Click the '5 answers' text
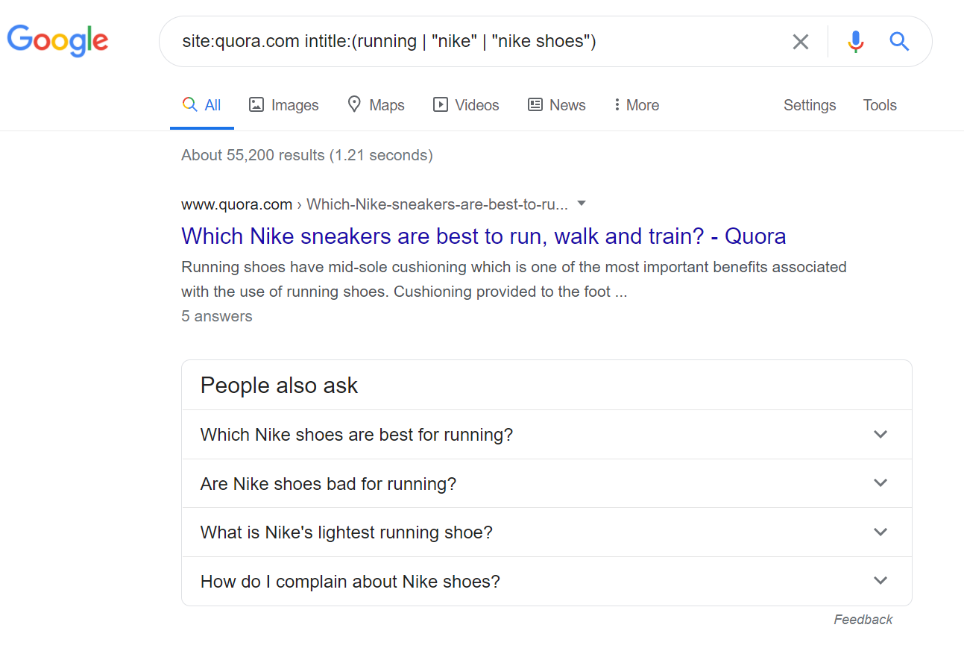Image resolution: width=964 pixels, height=654 pixels. click(216, 316)
